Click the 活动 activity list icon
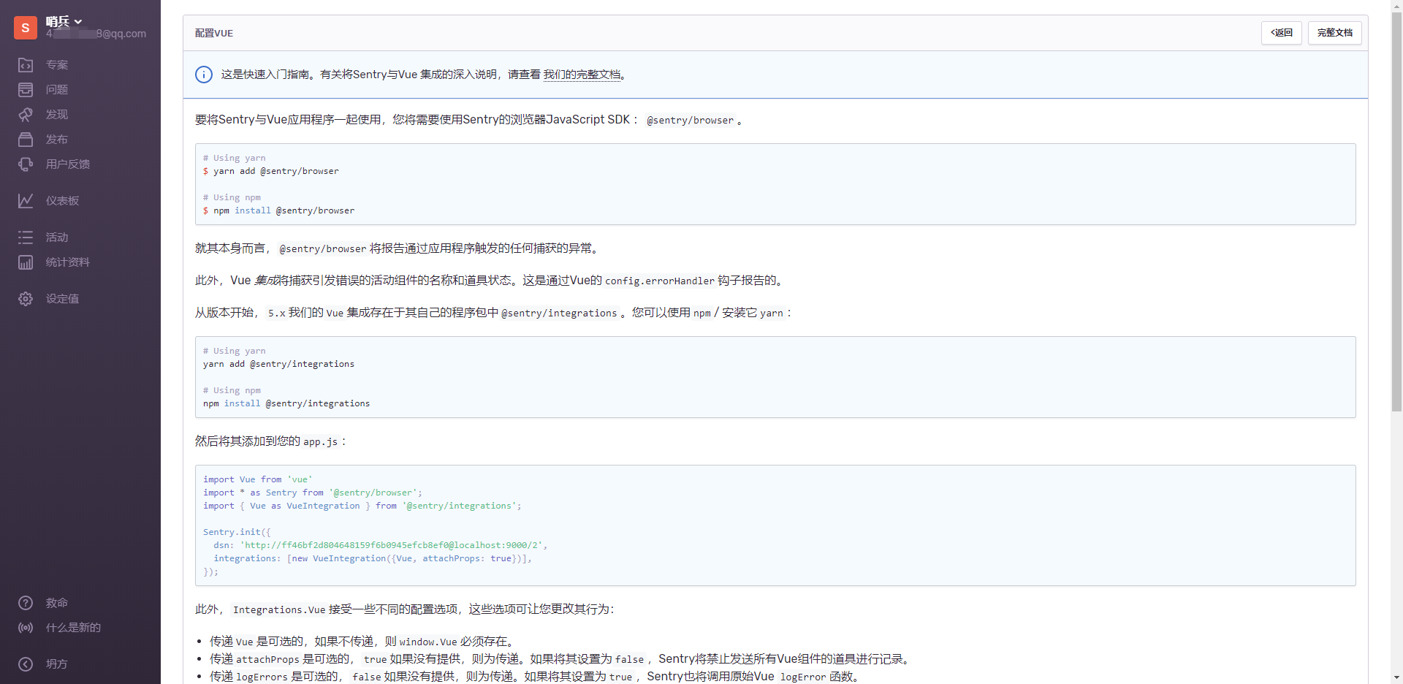The image size is (1403, 684). point(26,237)
